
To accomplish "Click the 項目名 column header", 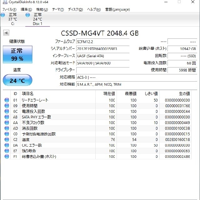I will pos(57,94).
